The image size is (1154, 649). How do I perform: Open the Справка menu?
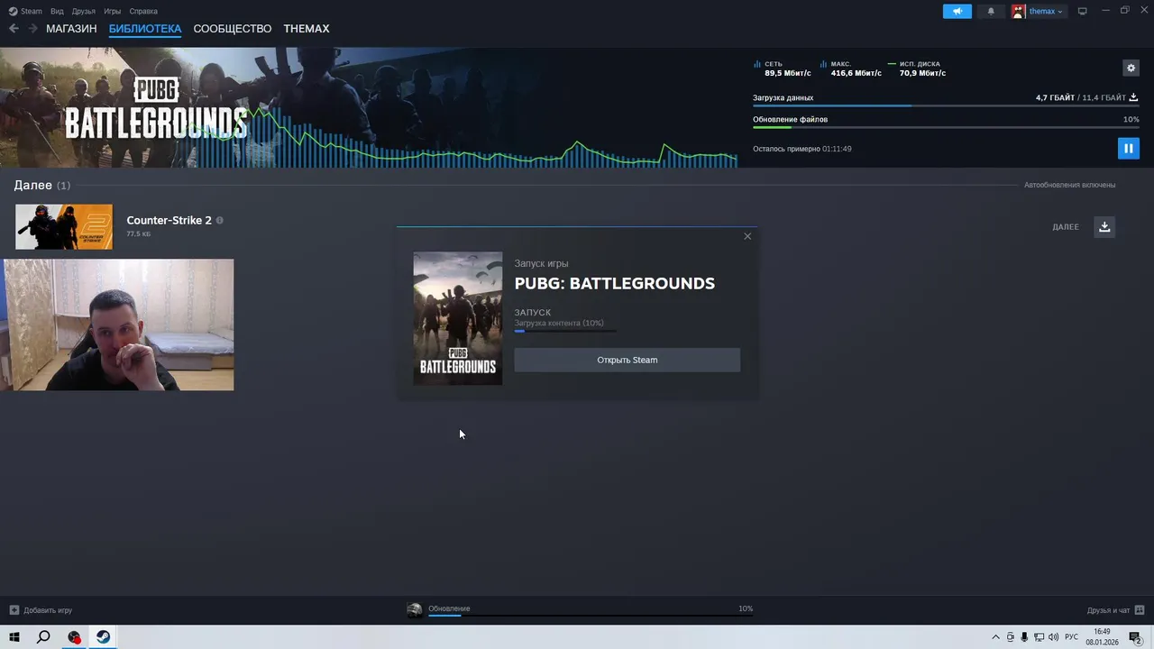pyautogui.click(x=143, y=11)
